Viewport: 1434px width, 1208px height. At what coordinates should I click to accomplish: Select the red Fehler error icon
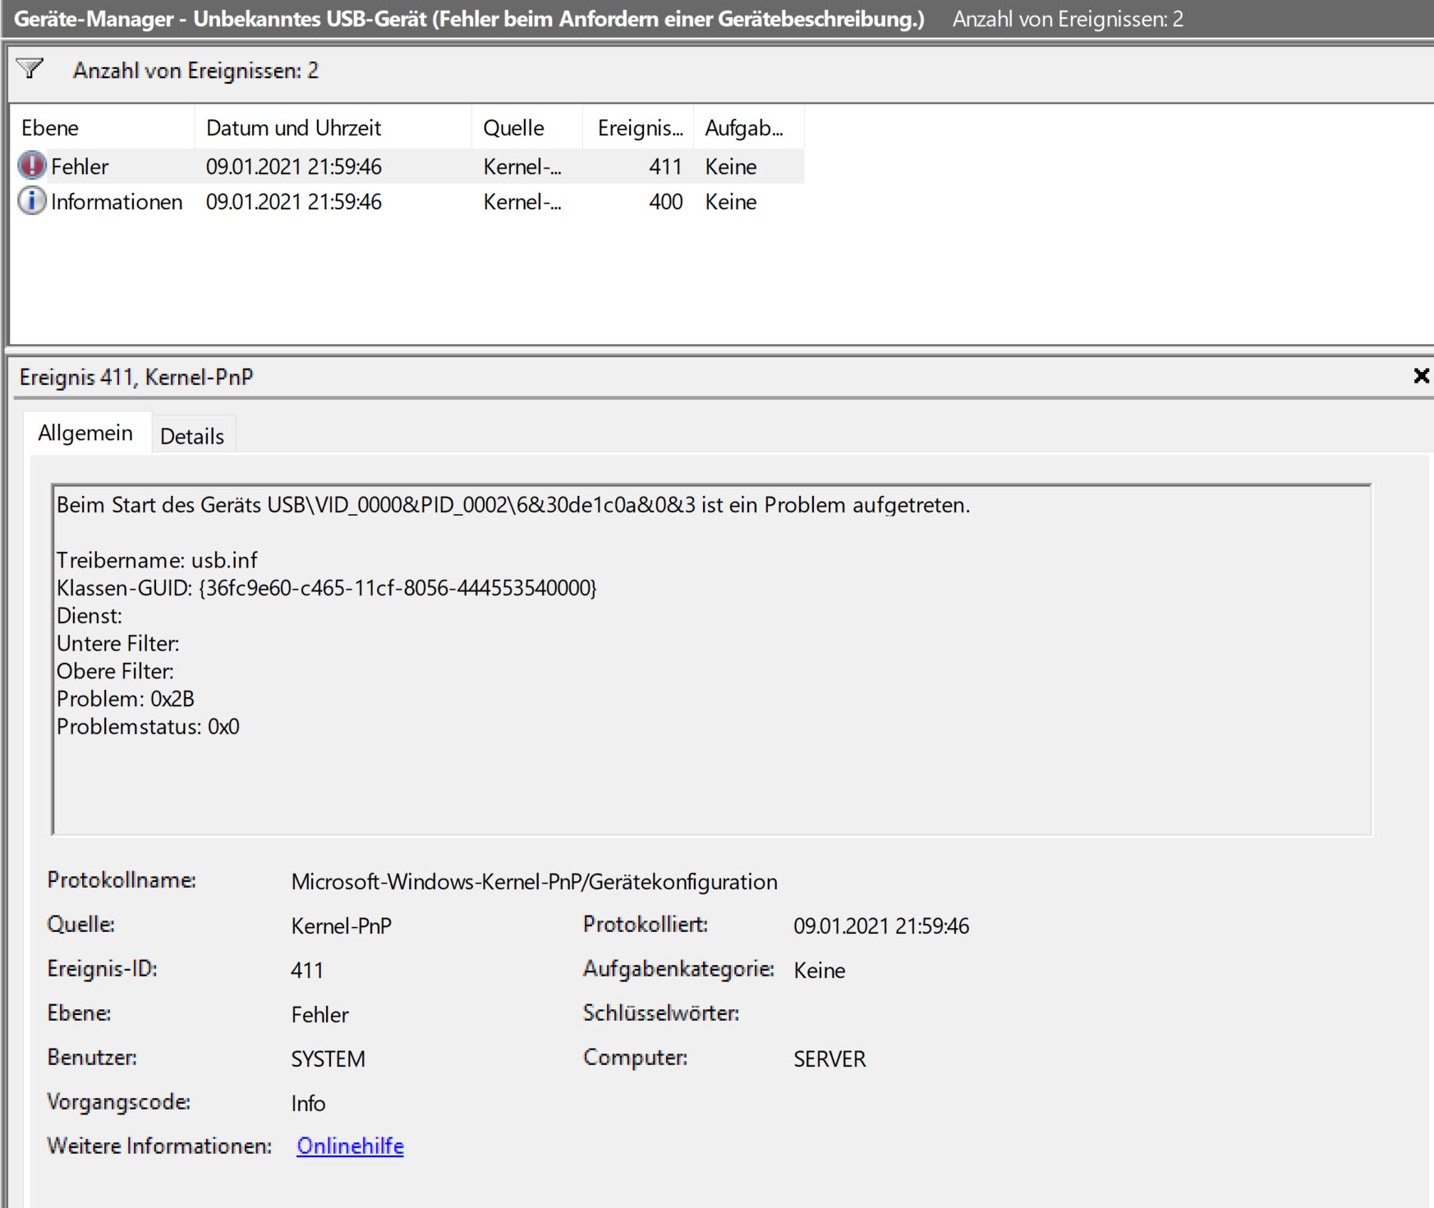(32, 166)
